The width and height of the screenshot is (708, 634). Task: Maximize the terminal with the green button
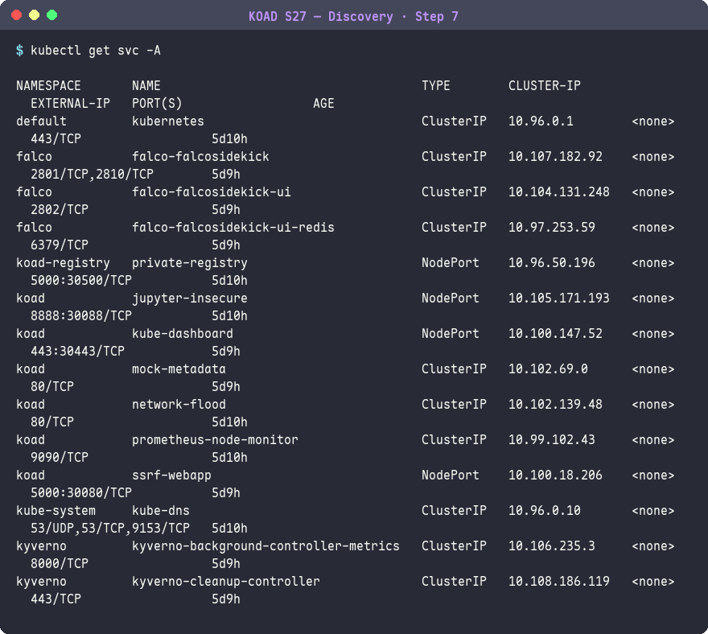(52, 15)
